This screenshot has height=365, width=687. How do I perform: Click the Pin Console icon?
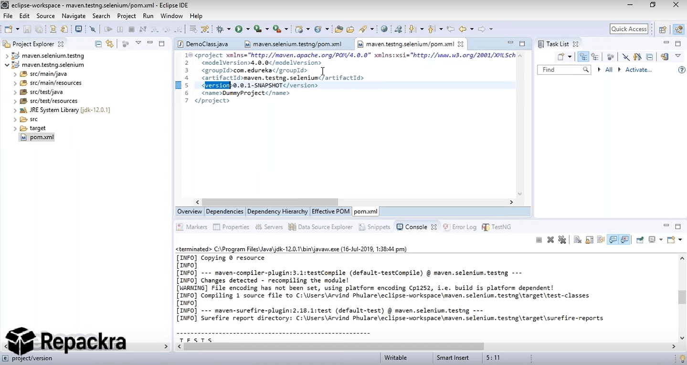click(640, 240)
